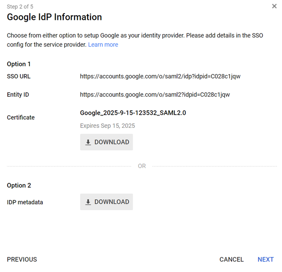Click the Entity ID field label
The width and height of the screenshot is (282, 272).
[18, 95]
